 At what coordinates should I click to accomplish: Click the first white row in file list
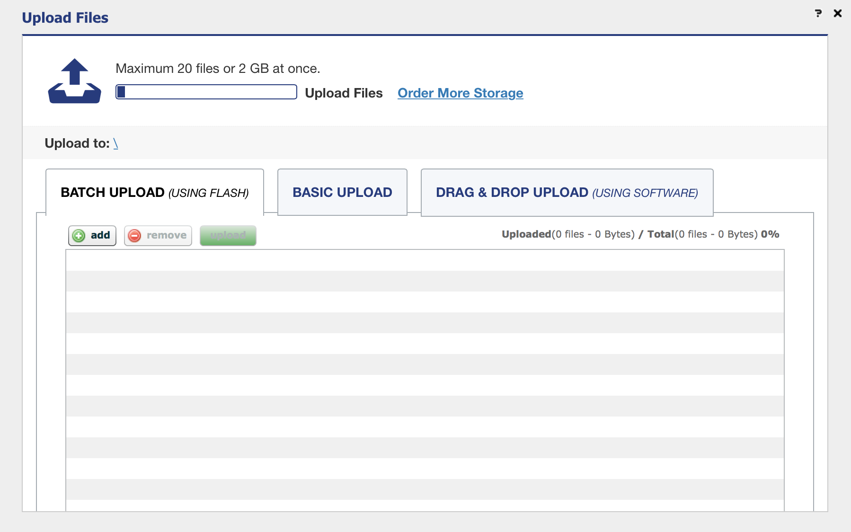point(425,260)
